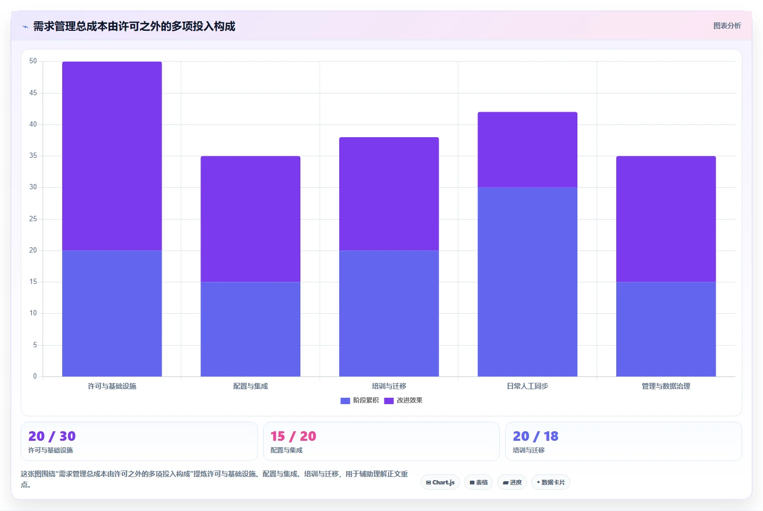Screen dimensions: 763x511
Task: Click the blue segment of 培训与迁移 bar
Action: point(389,313)
